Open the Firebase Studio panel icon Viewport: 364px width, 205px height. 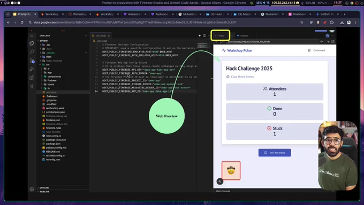click(x=32, y=86)
